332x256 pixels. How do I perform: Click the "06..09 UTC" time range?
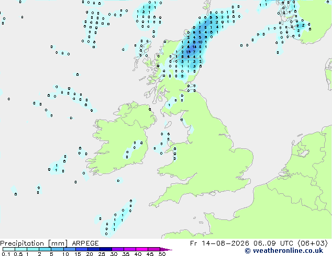pos(273,243)
